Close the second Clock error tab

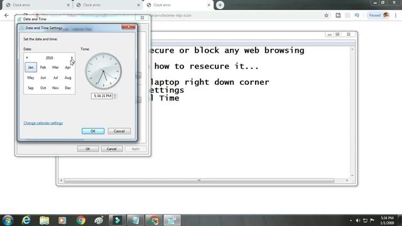tap(139, 5)
